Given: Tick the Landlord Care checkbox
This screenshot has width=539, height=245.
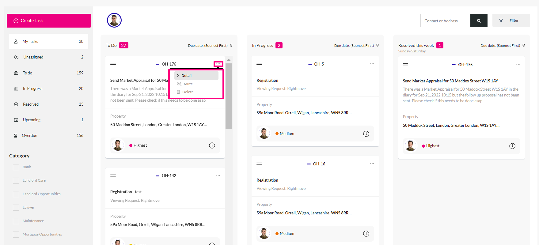Looking at the screenshot, I should (16, 180).
